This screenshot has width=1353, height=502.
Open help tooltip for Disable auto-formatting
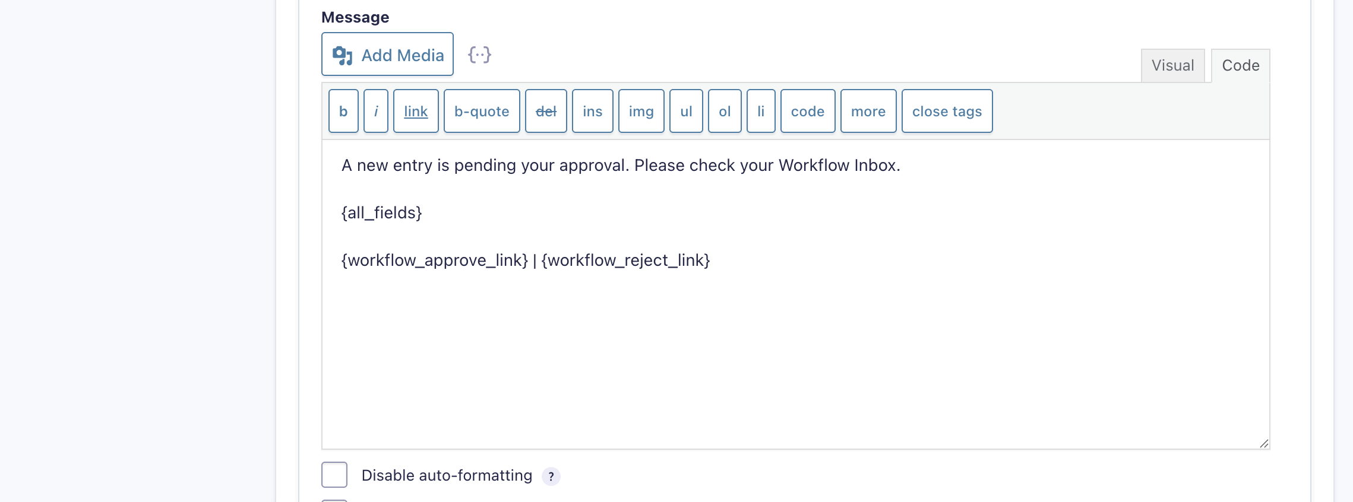coord(551,476)
